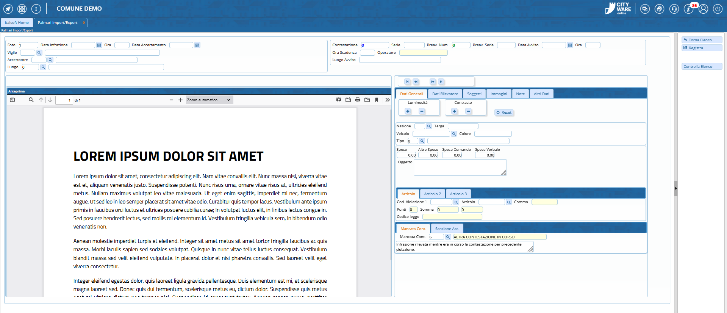
Task: Decrease Contrasto with the minus button
Action: point(468,111)
